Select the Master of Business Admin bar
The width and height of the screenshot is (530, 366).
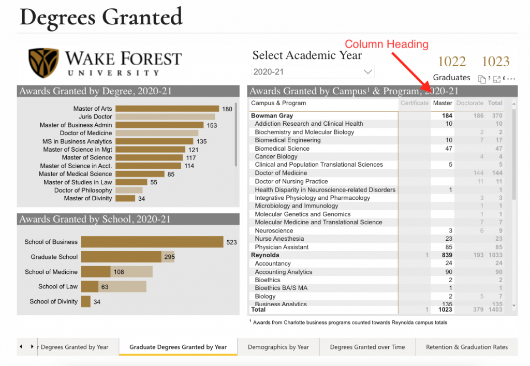tap(159, 125)
